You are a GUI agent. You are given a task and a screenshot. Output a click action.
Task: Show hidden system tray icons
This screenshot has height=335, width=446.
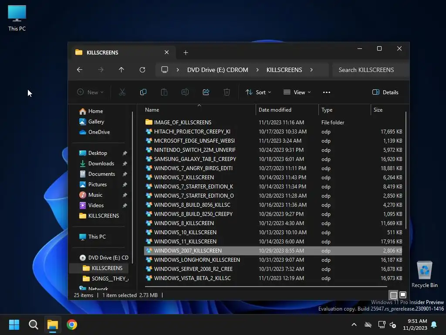click(354, 325)
